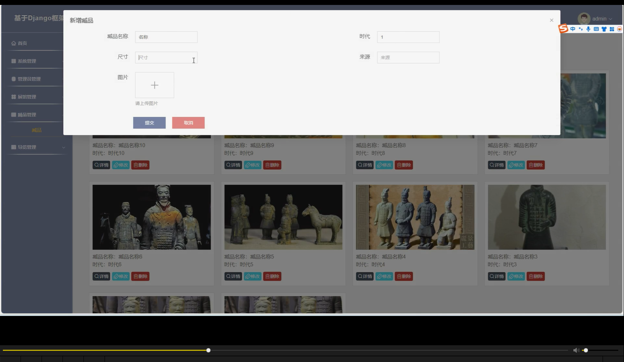624x362 pixels.
Task: Toggle the 中 Chinese input mode icon
Action: tap(573, 29)
